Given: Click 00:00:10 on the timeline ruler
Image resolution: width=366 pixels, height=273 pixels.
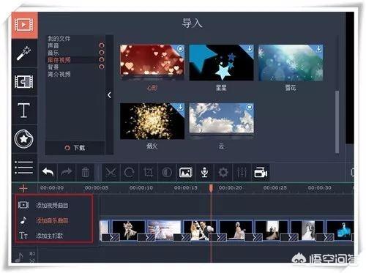Looking at the screenshot, I should [x=141, y=188].
